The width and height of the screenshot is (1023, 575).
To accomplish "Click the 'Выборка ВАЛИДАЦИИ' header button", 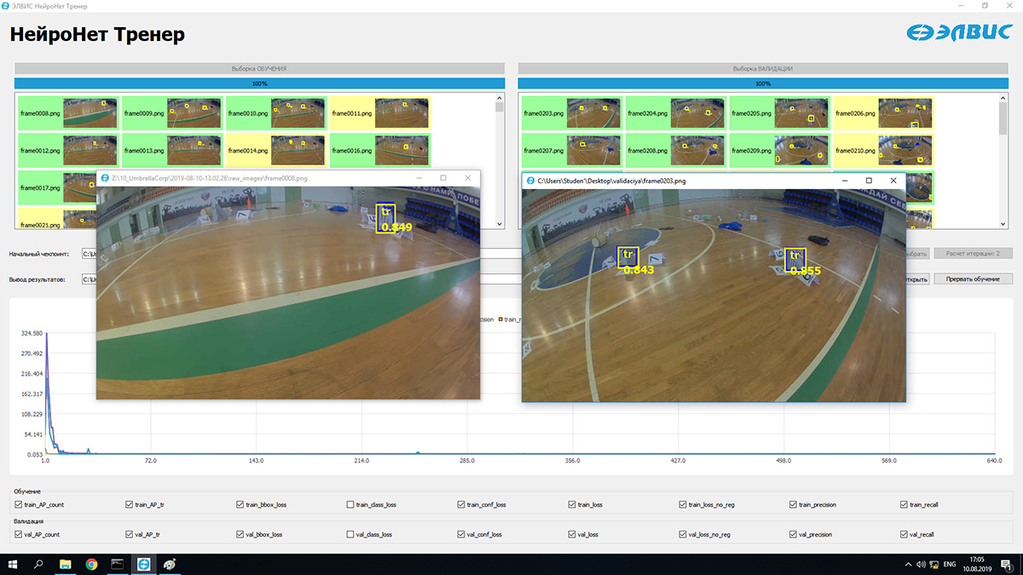I will (763, 68).
